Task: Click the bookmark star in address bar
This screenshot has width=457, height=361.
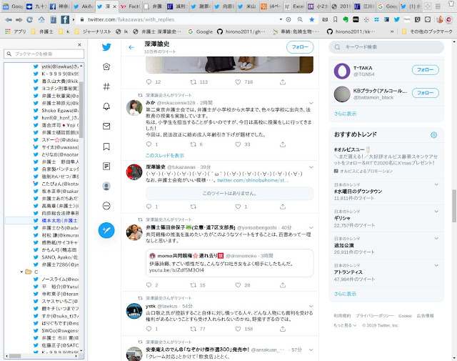Action: [311, 19]
